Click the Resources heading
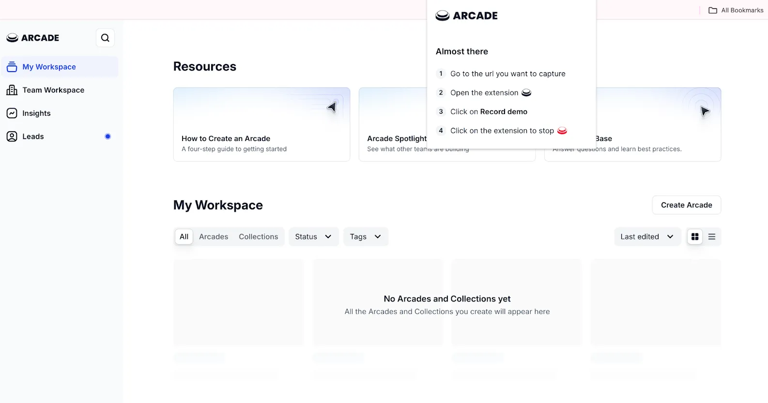The width and height of the screenshot is (768, 403). (x=205, y=66)
